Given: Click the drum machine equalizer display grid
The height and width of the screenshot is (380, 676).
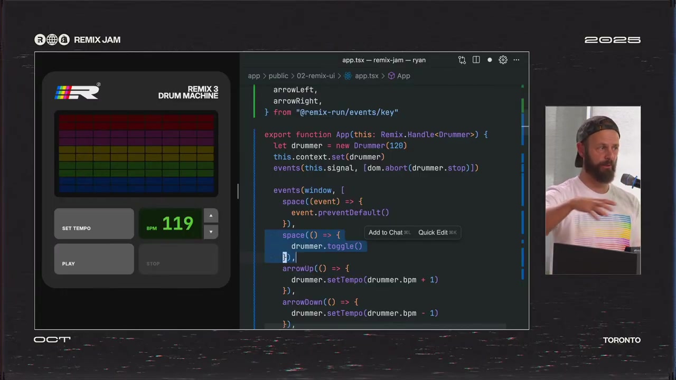Looking at the screenshot, I should click(136, 154).
